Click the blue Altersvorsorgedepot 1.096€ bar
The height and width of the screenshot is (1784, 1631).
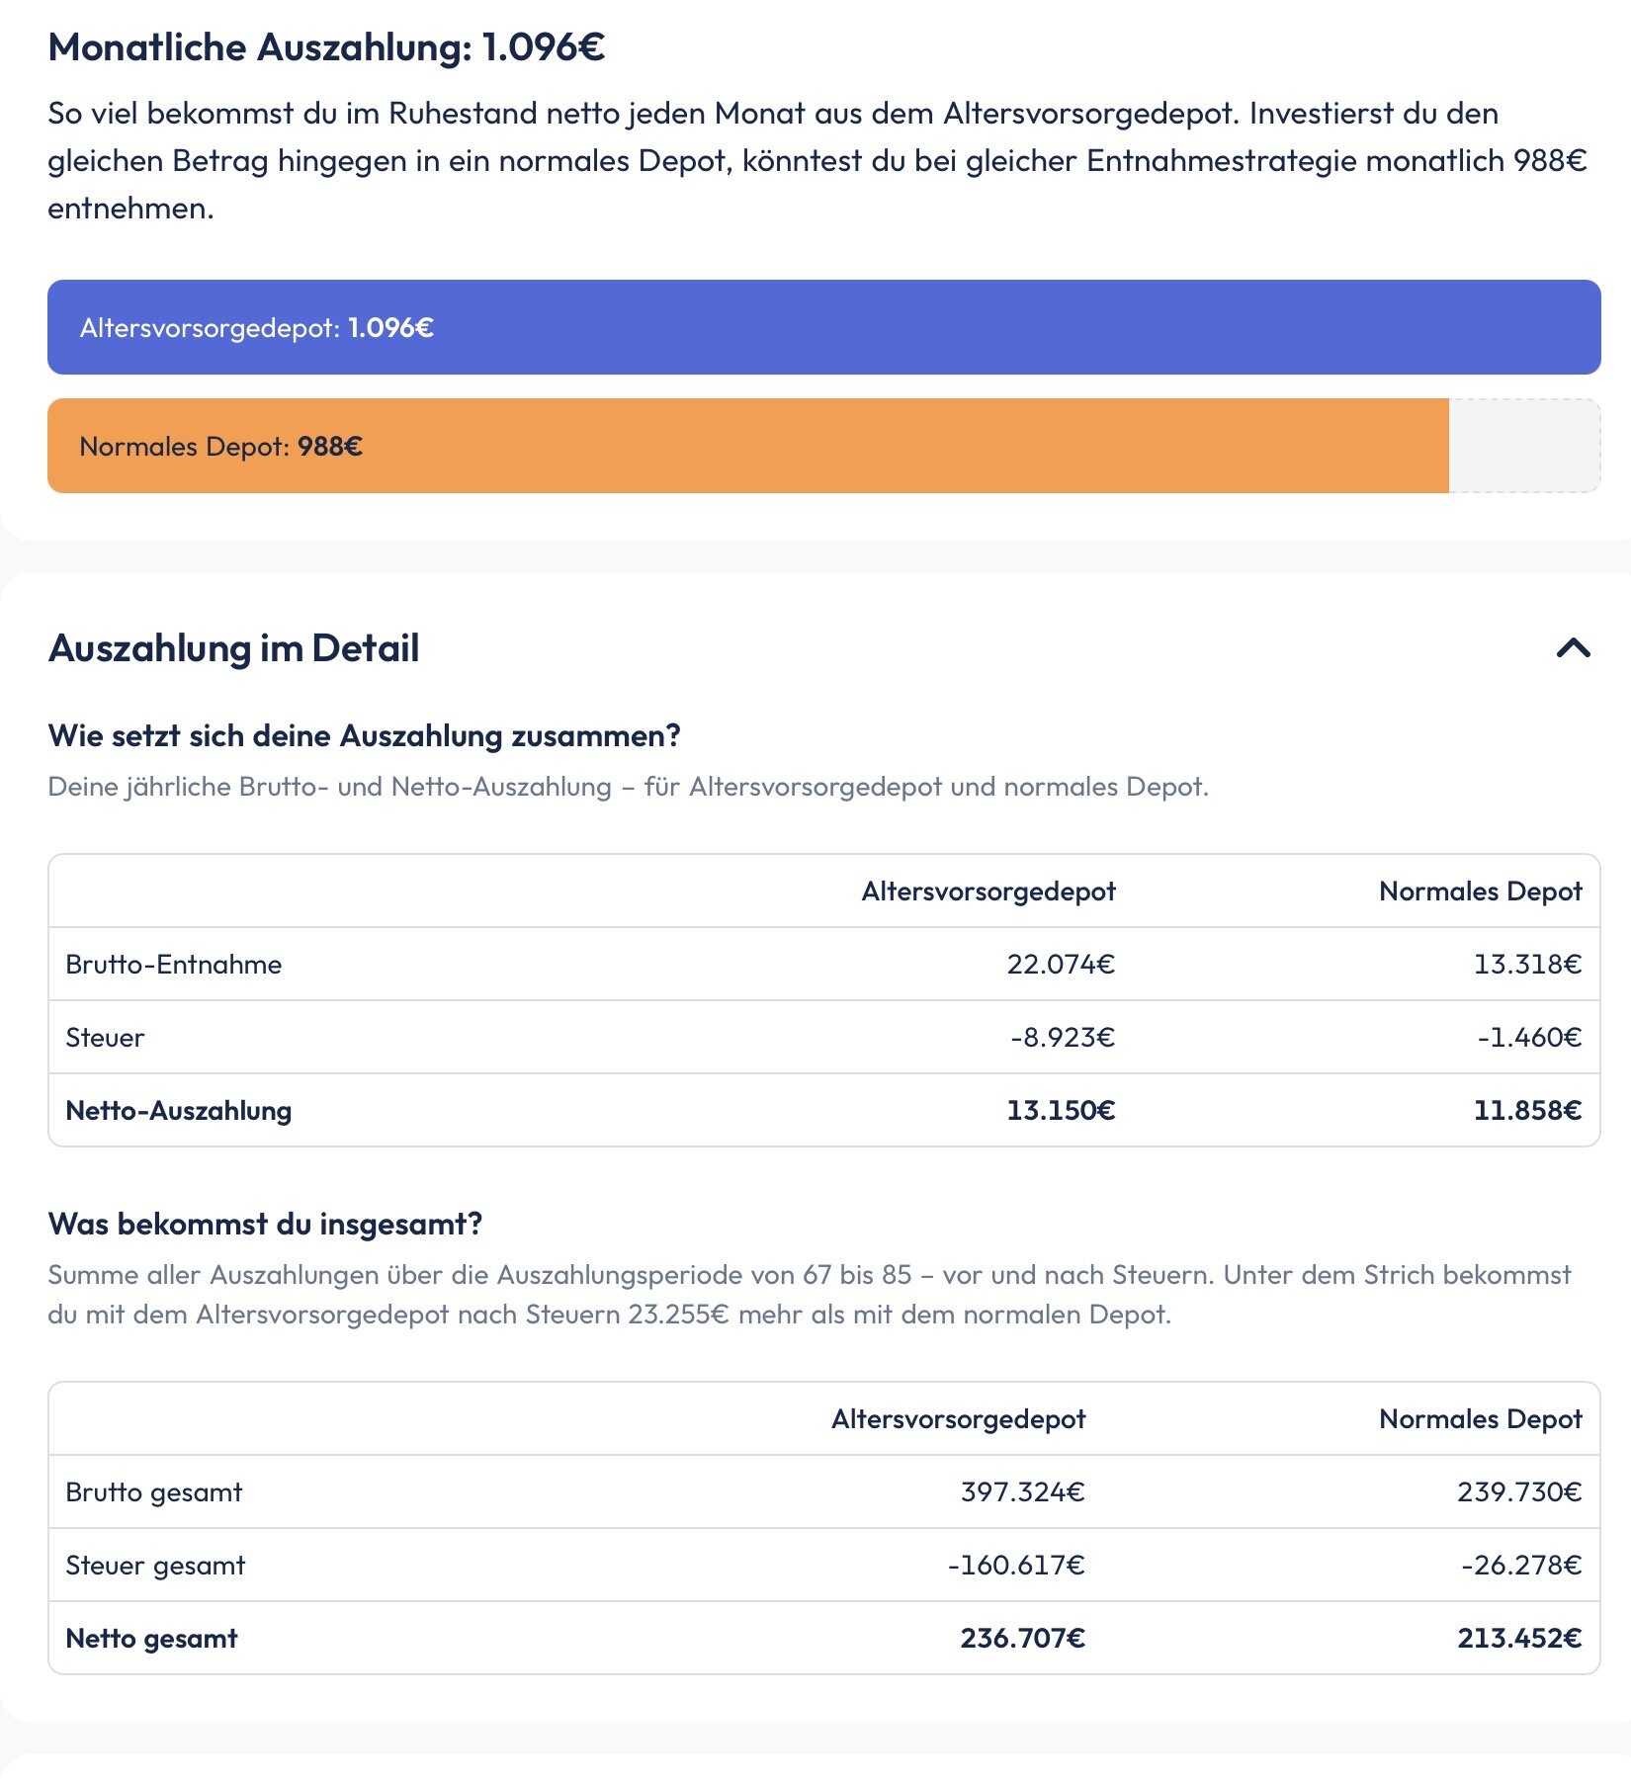click(x=823, y=327)
